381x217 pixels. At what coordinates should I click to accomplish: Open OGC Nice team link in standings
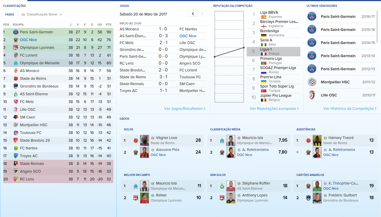(28, 40)
